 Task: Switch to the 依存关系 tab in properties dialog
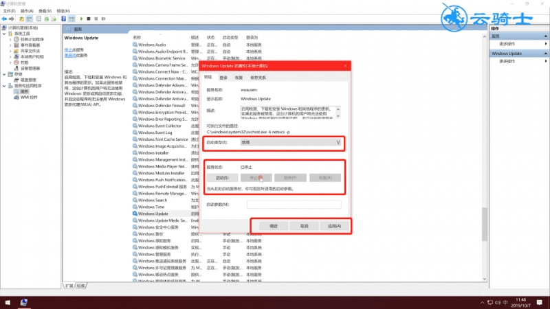pyautogui.click(x=258, y=78)
